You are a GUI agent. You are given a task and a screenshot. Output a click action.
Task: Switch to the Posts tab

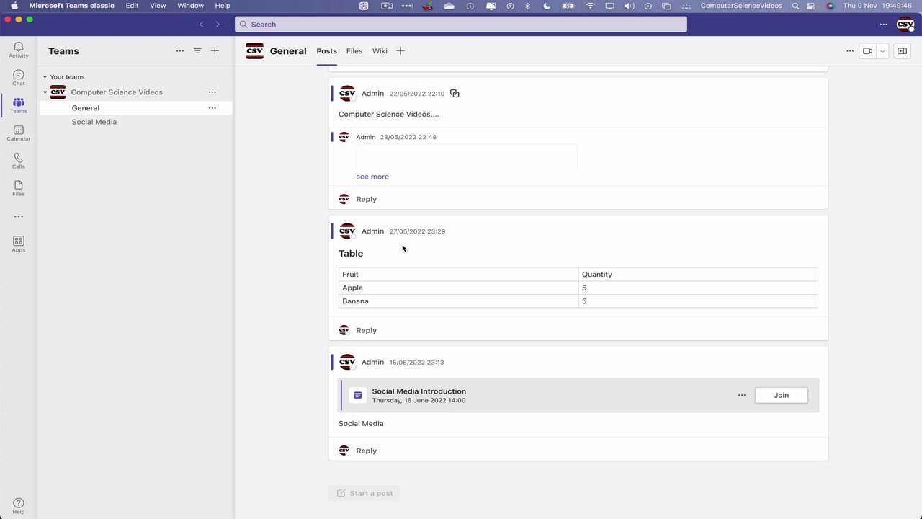(326, 51)
